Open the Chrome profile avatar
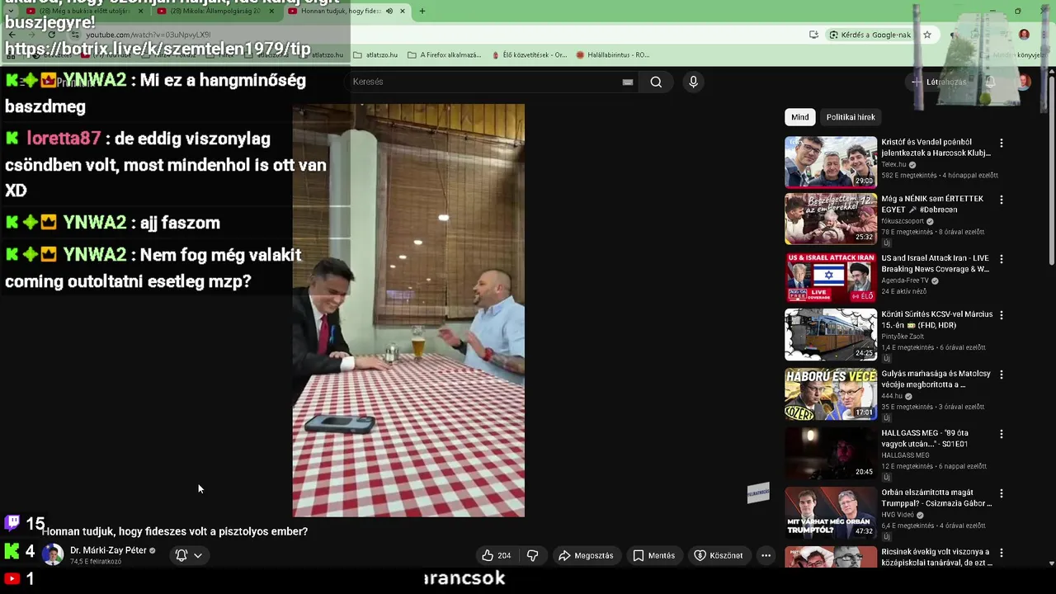 tap(1024, 35)
